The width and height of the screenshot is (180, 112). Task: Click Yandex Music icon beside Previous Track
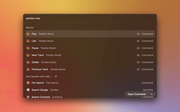tap(28, 69)
